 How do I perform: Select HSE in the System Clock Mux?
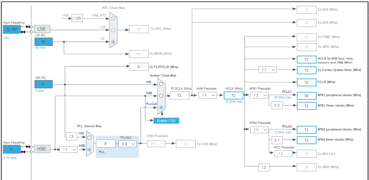(x=161, y=95)
